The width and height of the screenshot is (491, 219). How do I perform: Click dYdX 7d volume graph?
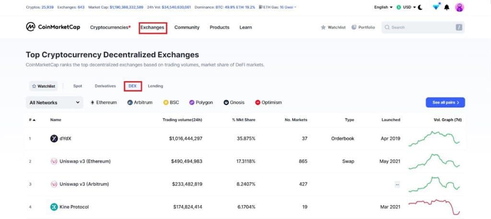click(x=434, y=138)
